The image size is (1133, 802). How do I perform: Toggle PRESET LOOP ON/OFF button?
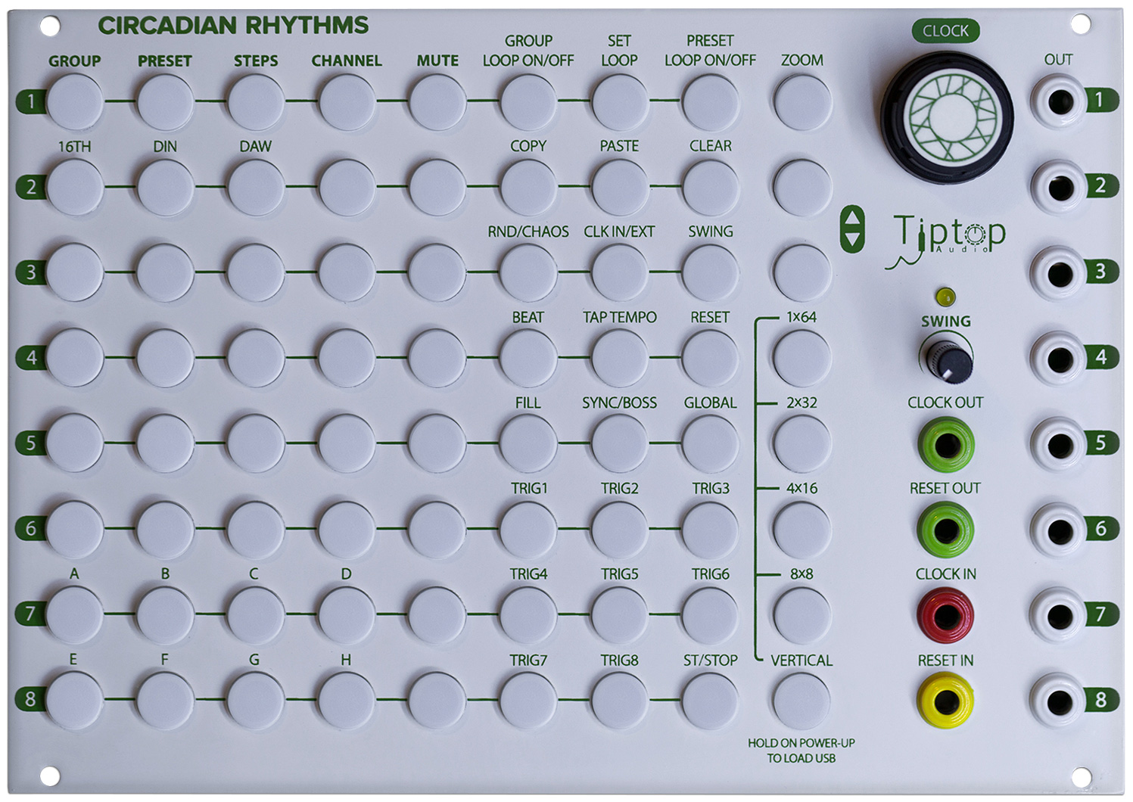[710, 101]
